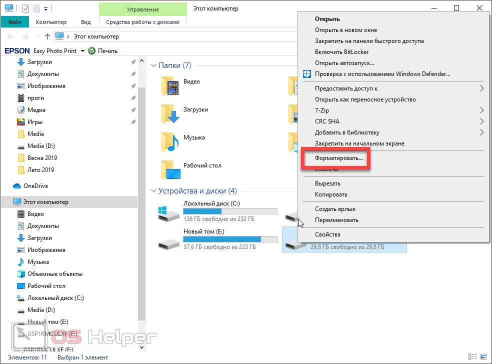The image size is (492, 364).
Task: Open the File ribbon tab
Action: tap(14, 22)
